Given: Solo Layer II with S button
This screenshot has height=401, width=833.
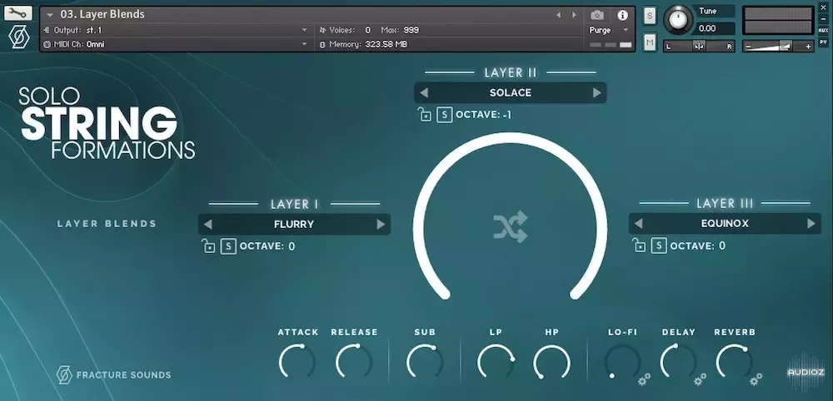Looking at the screenshot, I should click(x=444, y=115).
